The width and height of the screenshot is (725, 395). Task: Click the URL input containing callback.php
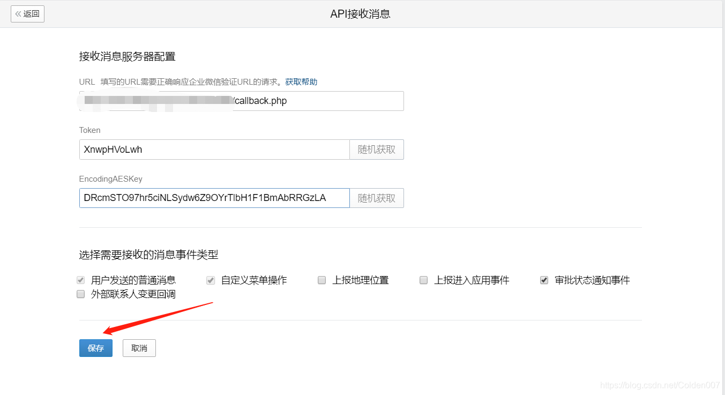coord(268,101)
